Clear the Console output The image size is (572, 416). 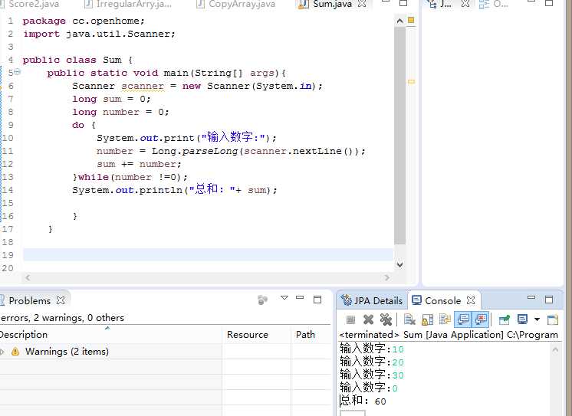coord(409,319)
